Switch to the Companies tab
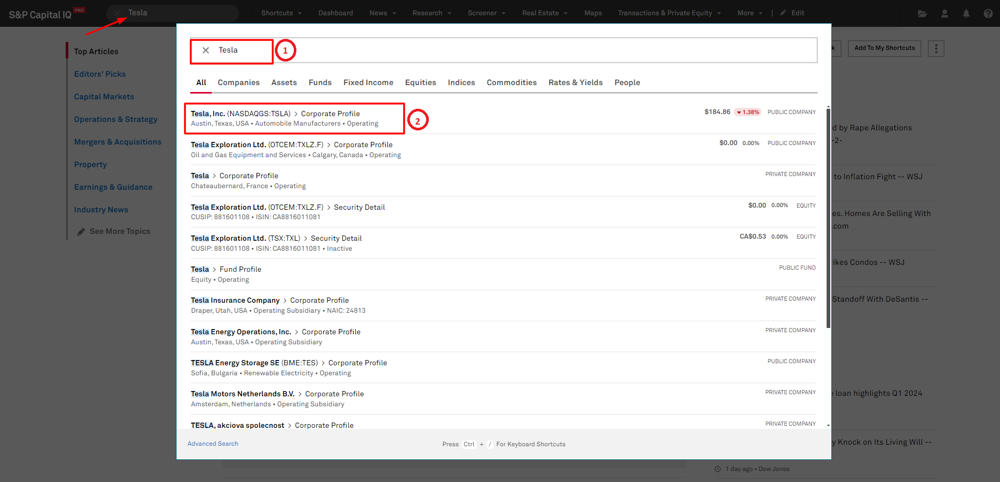The height and width of the screenshot is (482, 1000). [239, 83]
